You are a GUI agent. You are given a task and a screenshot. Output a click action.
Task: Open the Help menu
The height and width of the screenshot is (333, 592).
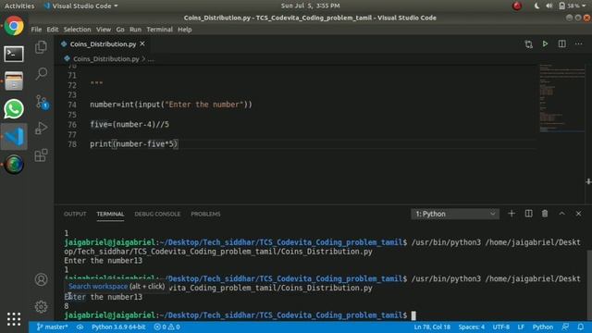point(185,30)
